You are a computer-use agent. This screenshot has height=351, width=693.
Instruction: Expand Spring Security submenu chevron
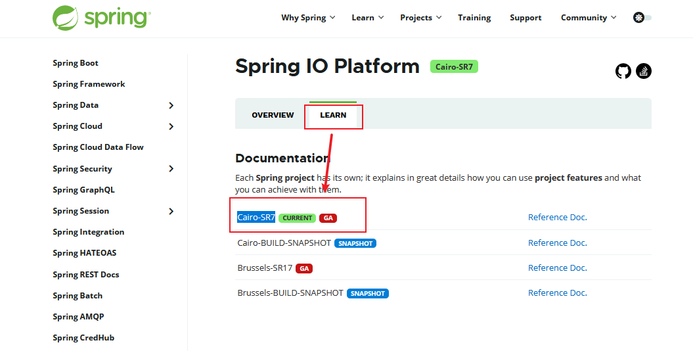pyautogui.click(x=171, y=169)
